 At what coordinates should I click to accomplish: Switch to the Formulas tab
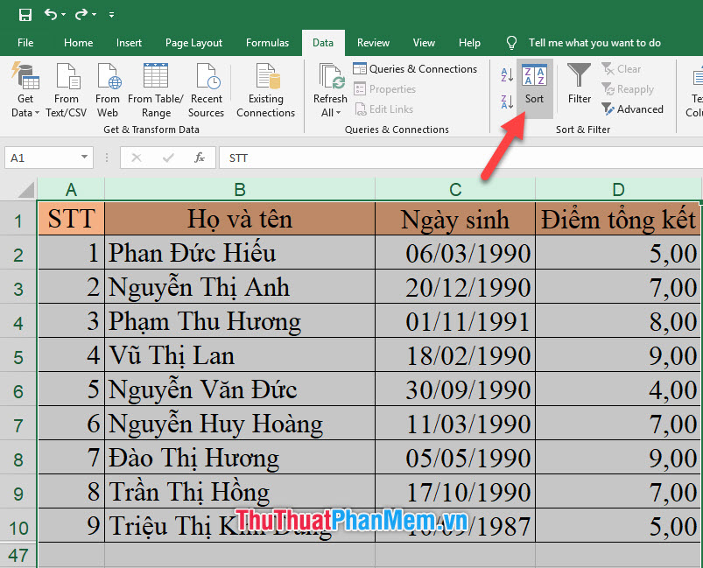point(267,42)
